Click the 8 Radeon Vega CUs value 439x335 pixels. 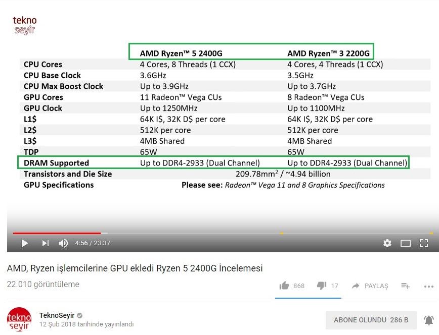point(326,97)
